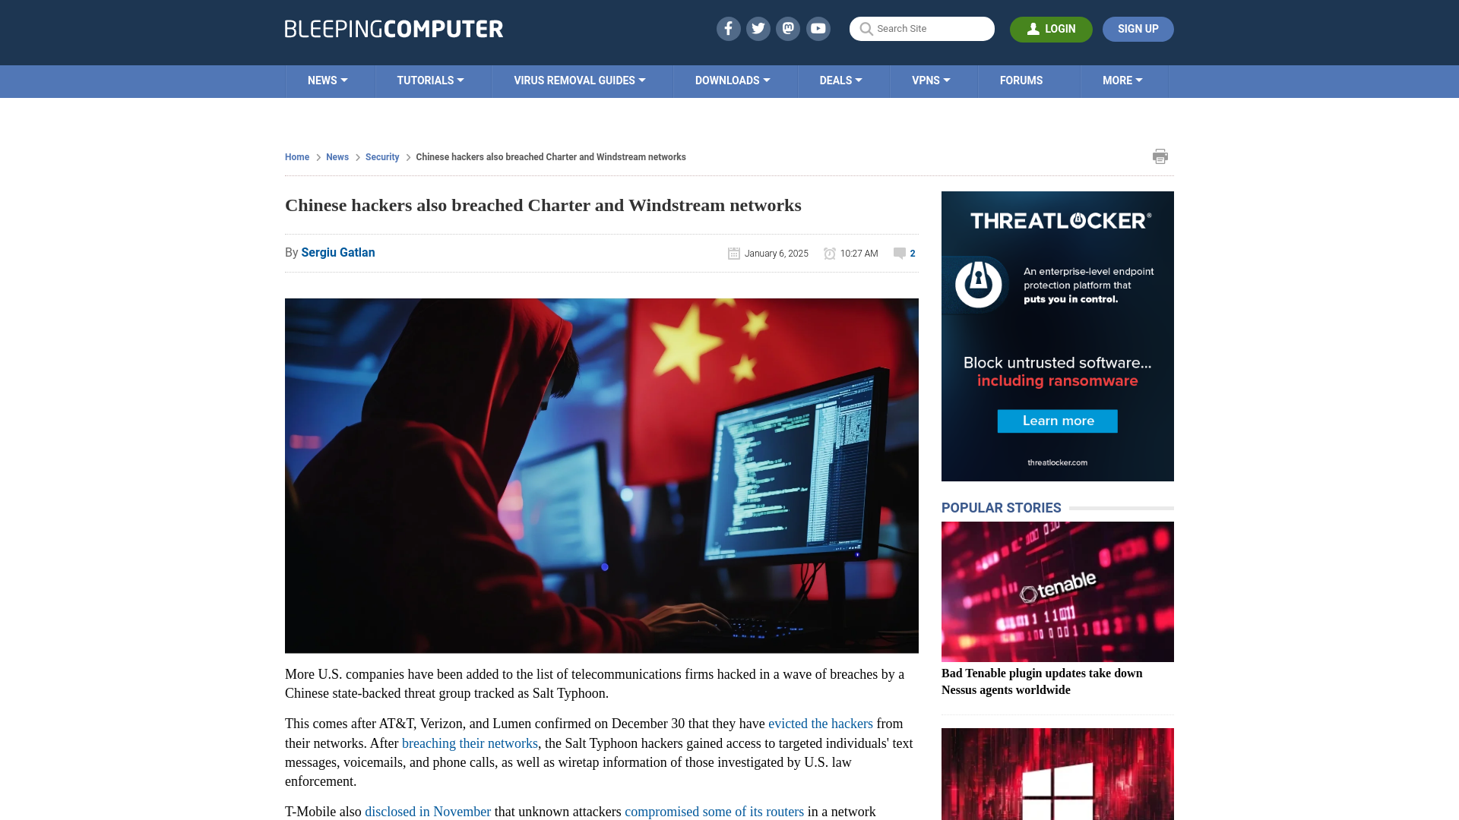Click the Bad Tenable plugin article thumbnail
The image size is (1459, 820).
pos(1057,591)
